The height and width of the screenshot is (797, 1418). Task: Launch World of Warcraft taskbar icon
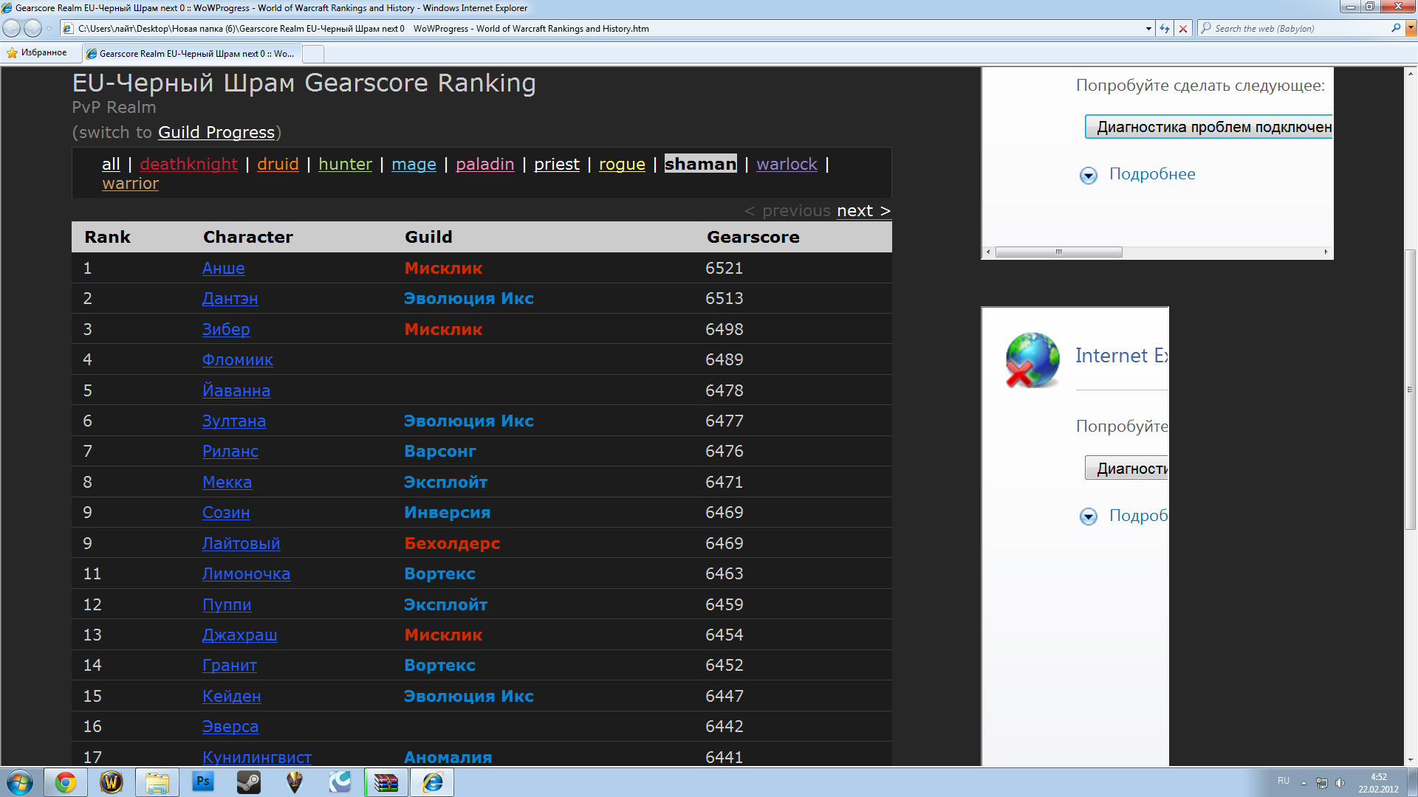tap(112, 782)
